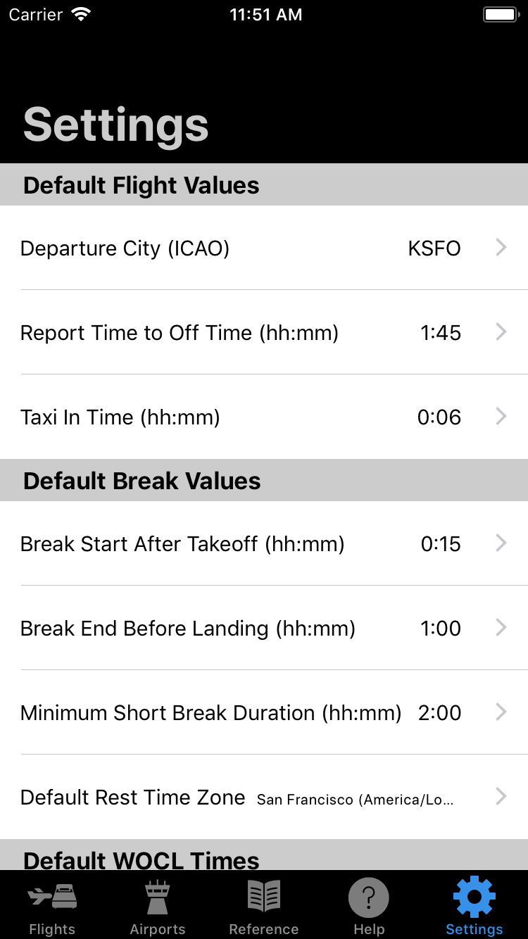
Task: Tap the Airports control tower icon
Action: [x=158, y=897]
